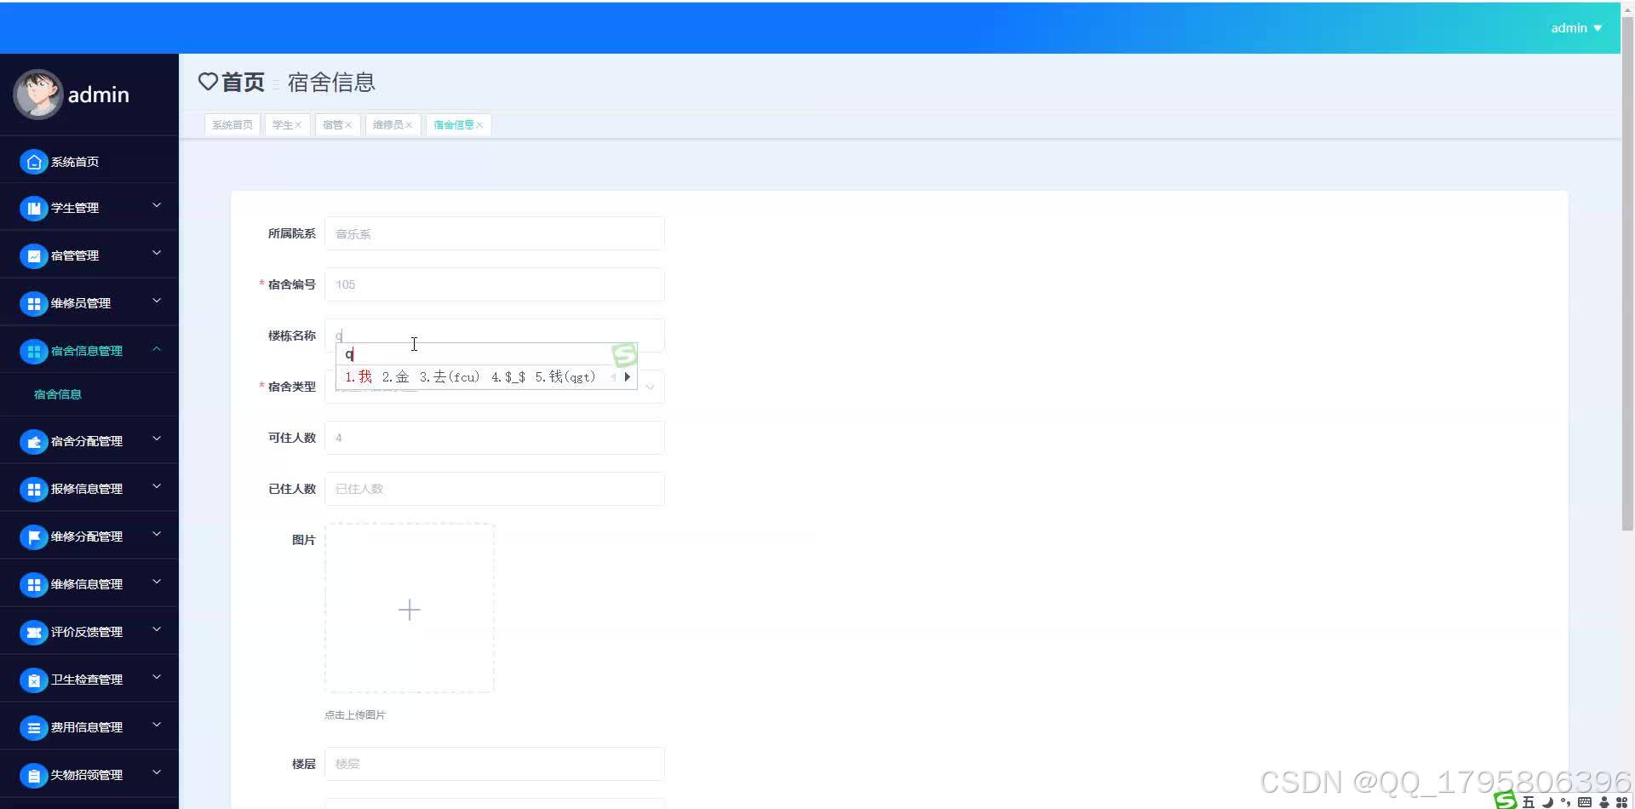Image resolution: width=1635 pixels, height=809 pixels.
Task: Click the Sogou S icon in IME toolbar
Action: coord(1506,800)
